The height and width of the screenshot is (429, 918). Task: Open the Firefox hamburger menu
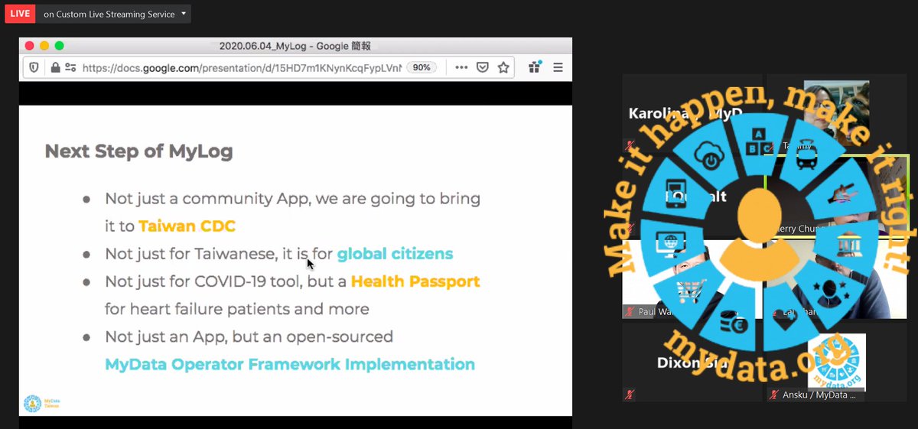coord(557,67)
